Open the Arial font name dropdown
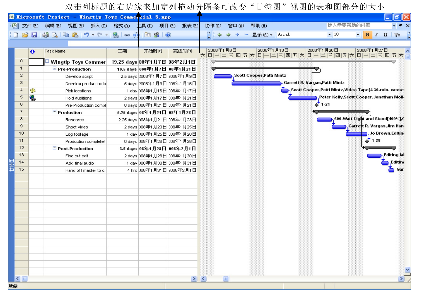425x292 pixels. pyautogui.click(x=329, y=34)
